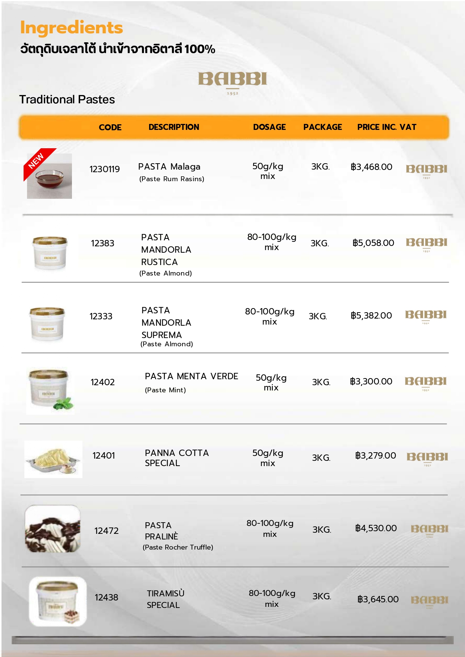Screen dimensions: 465x657
Task: Select the PANNA COTTA SPECIAL description
Action: [x=177, y=458]
